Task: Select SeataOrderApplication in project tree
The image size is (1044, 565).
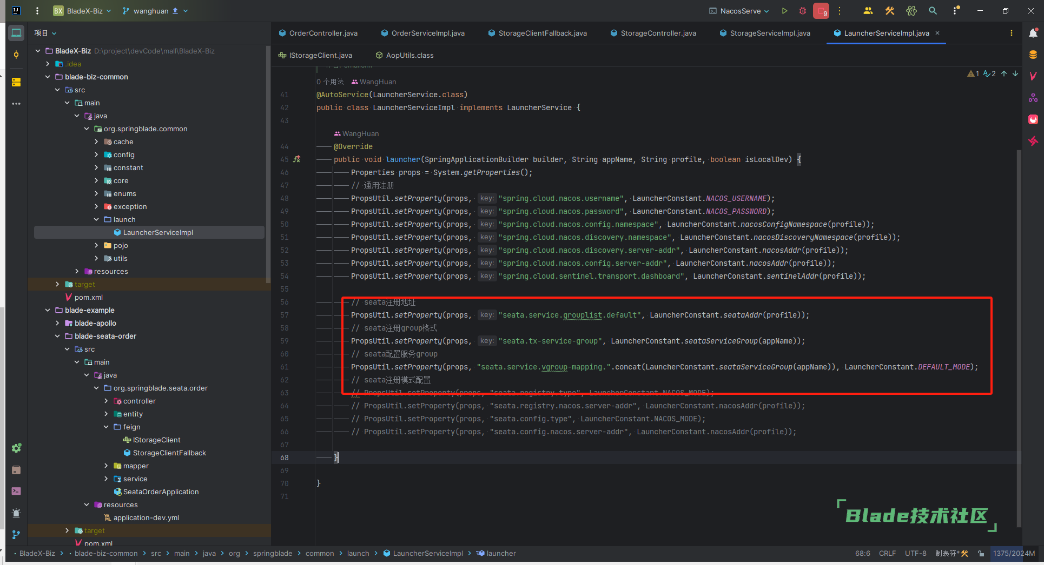Action: pyautogui.click(x=156, y=492)
